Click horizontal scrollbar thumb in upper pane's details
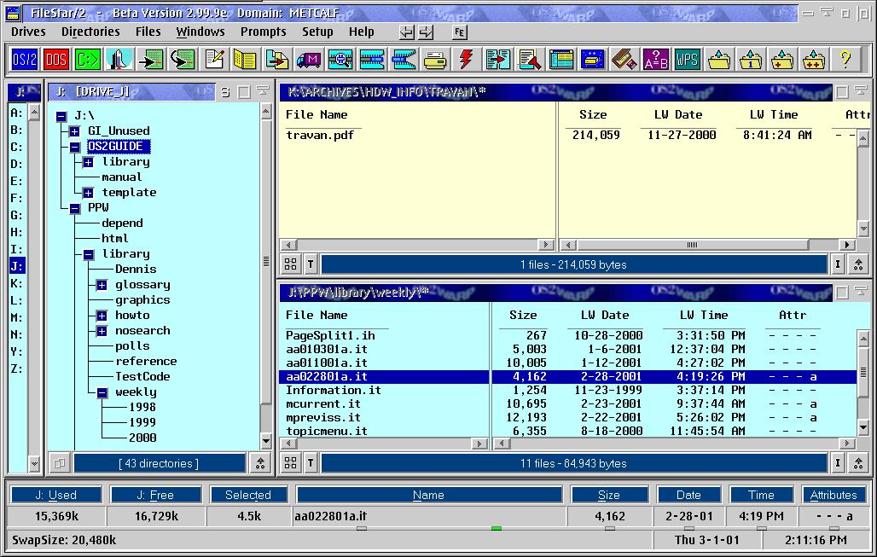Viewport: 877px width, 557px height. pyautogui.click(x=693, y=245)
